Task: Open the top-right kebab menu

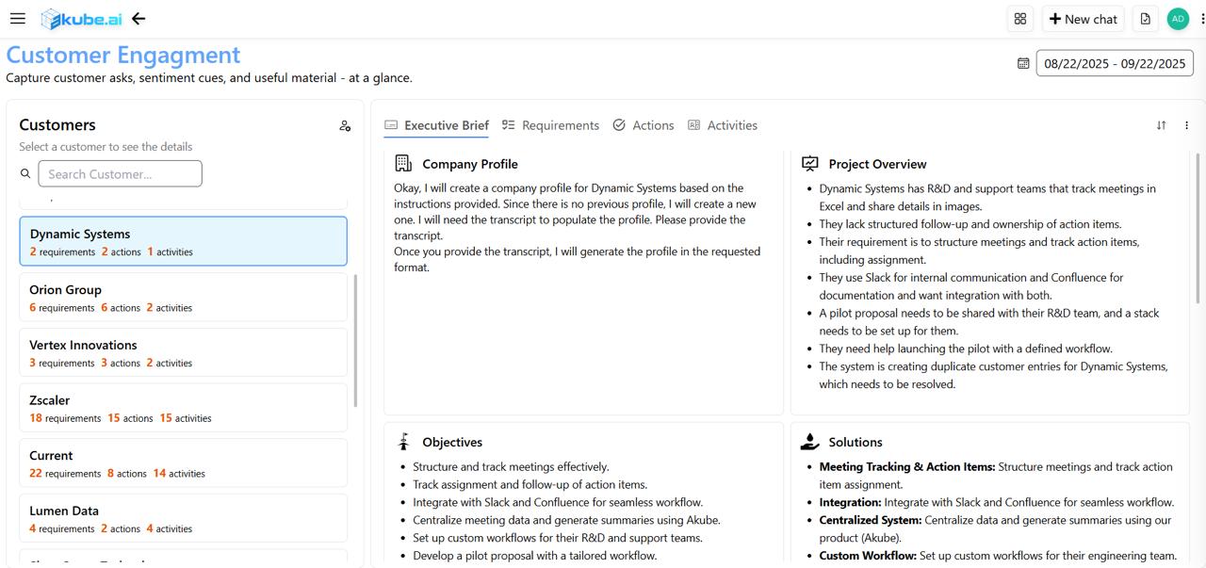Action: [x=1202, y=19]
